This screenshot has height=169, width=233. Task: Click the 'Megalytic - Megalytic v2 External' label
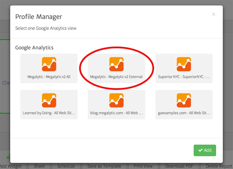click(x=116, y=77)
